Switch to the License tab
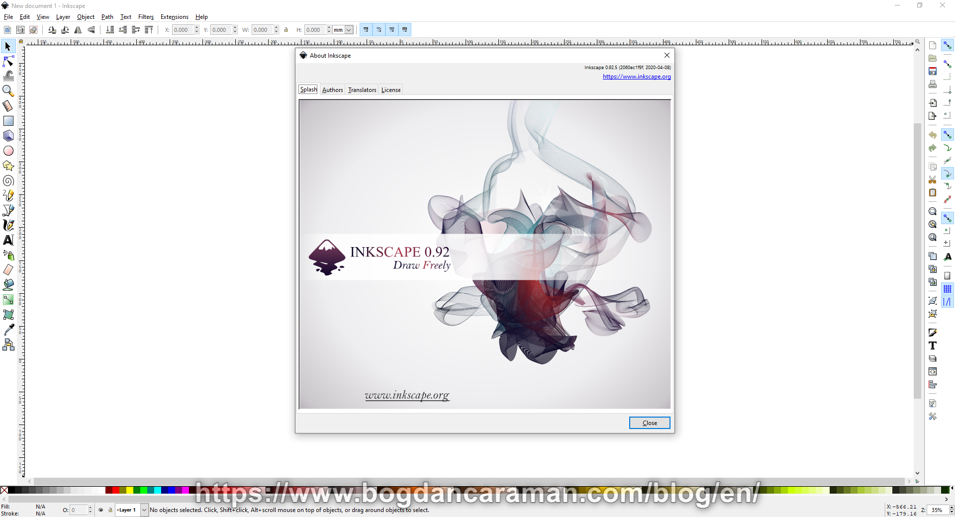Screen dimensions: 955x517 click(391, 90)
